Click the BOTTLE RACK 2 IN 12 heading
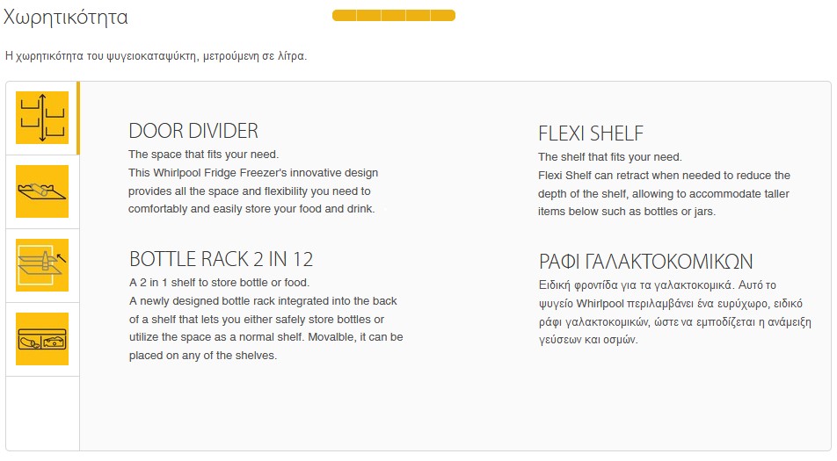The height and width of the screenshot is (461, 837). pos(221,259)
